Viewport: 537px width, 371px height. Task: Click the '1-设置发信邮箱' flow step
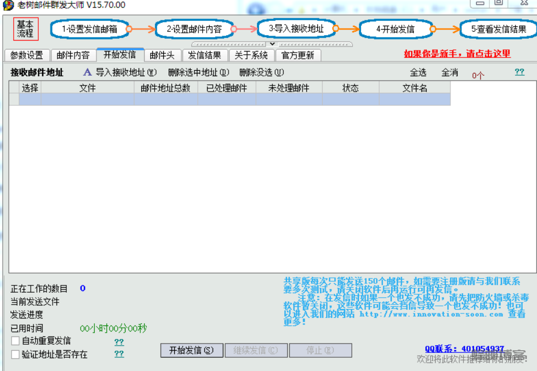point(89,30)
